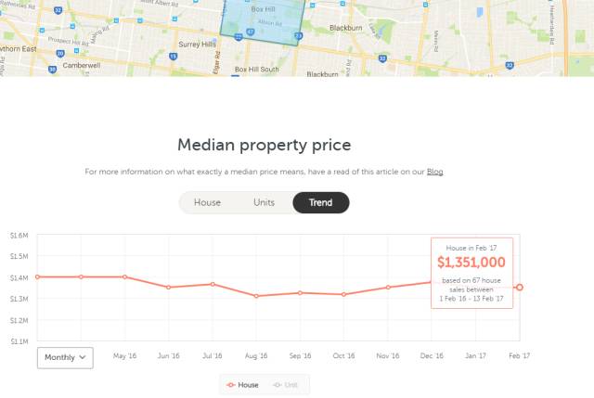The height and width of the screenshot is (398, 594).
Task: Open the Blog link about median price
Action: 435,172
